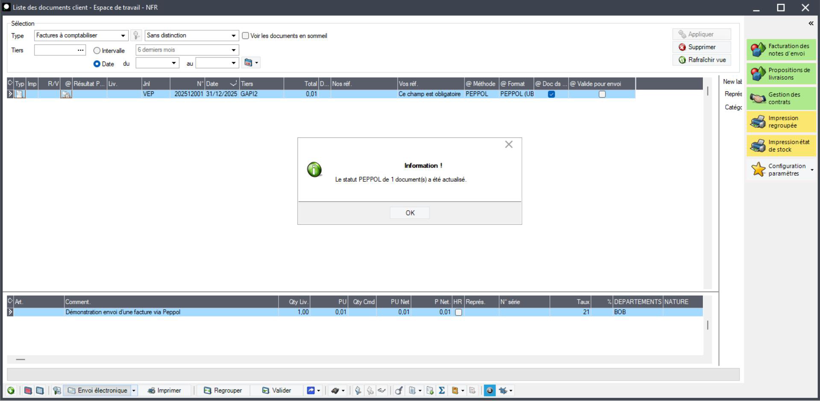Click the Tiers input field
The width and height of the screenshot is (820, 401).
(56, 50)
